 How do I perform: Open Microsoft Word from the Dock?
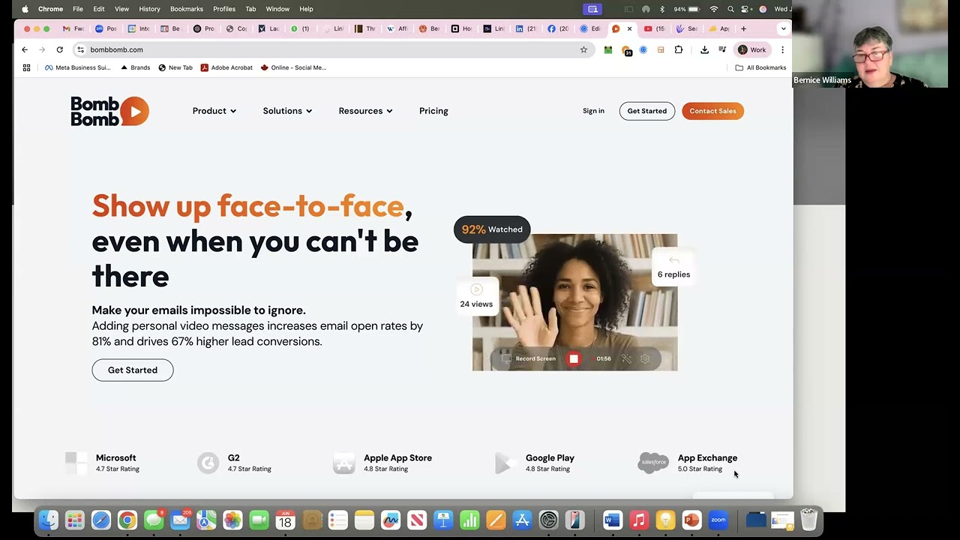point(613,520)
